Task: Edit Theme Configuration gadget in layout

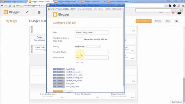Action: (x=97, y=97)
